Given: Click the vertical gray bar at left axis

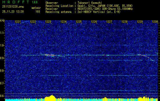Looking at the screenshot, I should click(x=5, y=58).
